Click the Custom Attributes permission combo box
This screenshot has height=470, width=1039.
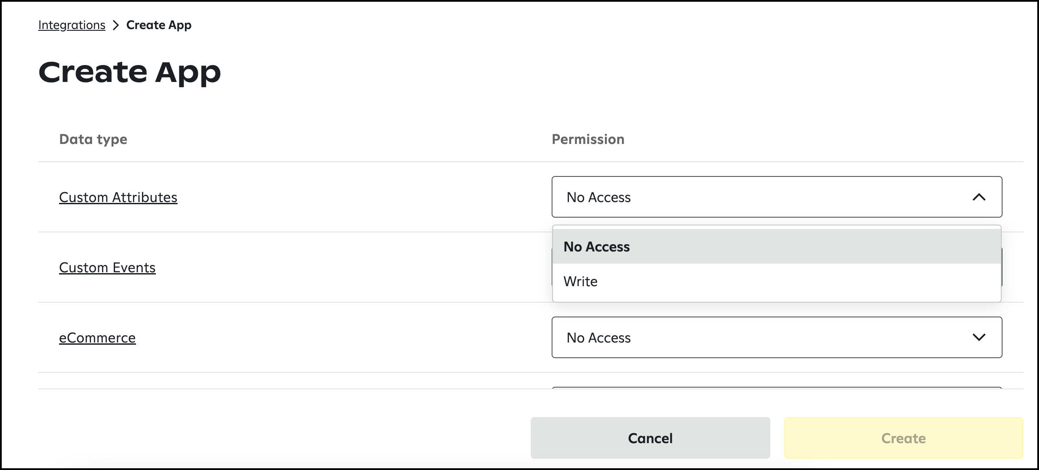[777, 197]
